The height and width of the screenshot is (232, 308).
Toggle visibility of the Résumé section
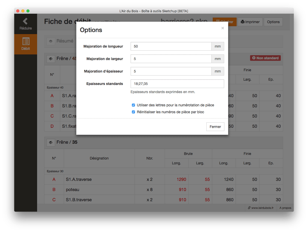coord(51,41)
